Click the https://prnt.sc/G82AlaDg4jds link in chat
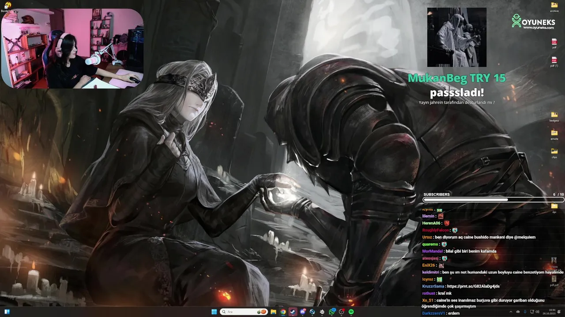This screenshot has width=565, height=317. click(473, 286)
